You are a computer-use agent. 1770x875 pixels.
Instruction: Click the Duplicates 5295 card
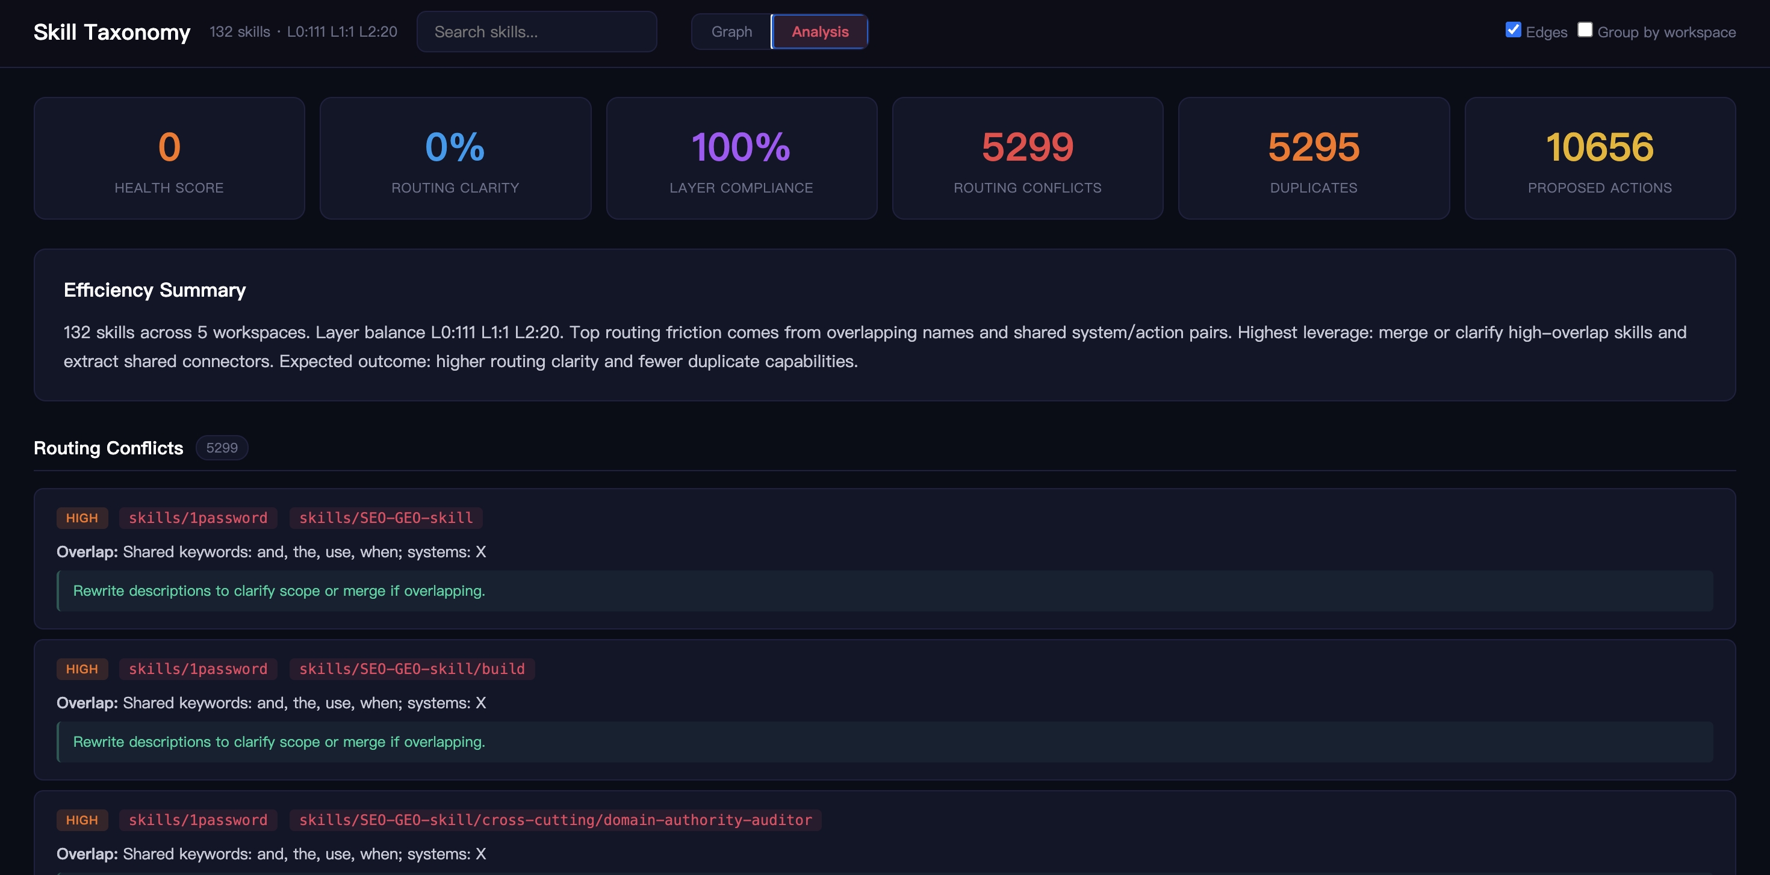pyautogui.click(x=1313, y=158)
